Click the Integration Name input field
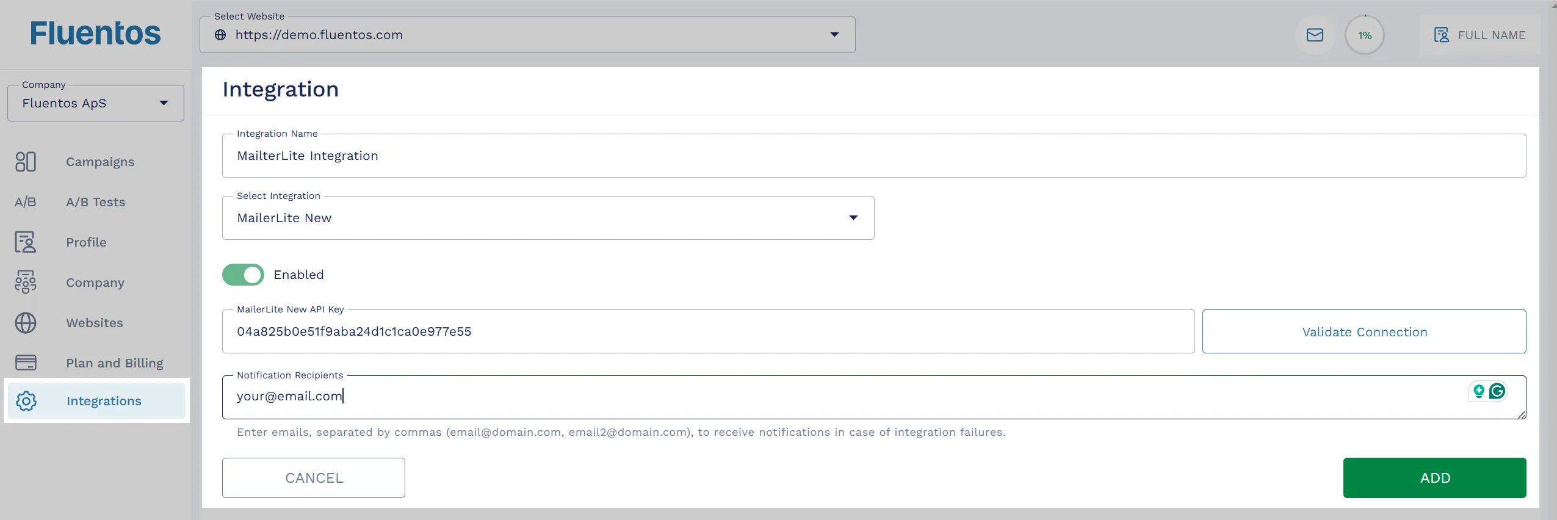This screenshot has width=1557, height=520. pos(874,156)
